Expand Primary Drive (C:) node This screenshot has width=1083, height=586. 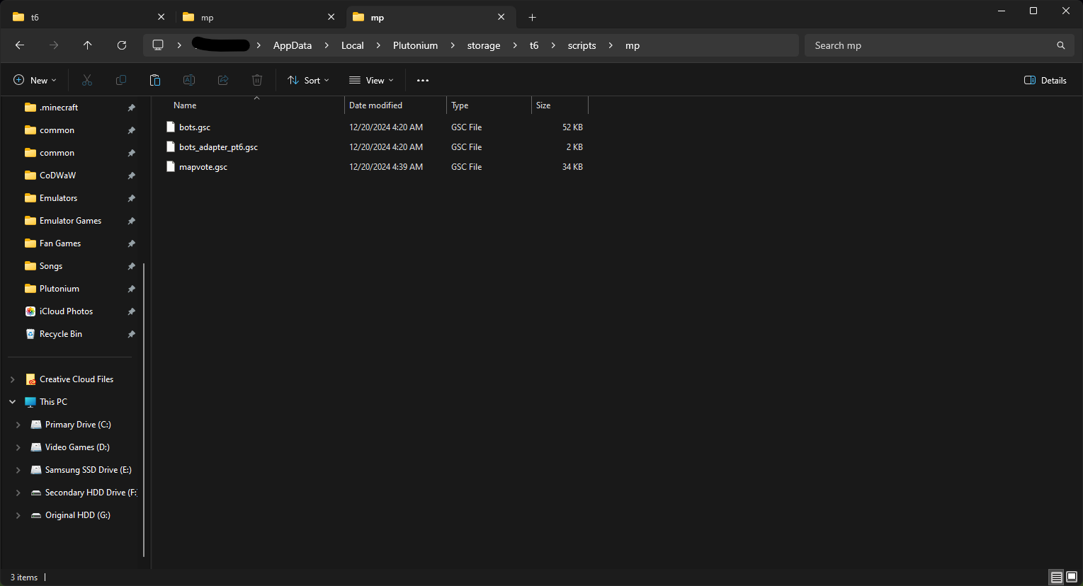tap(18, 425)
